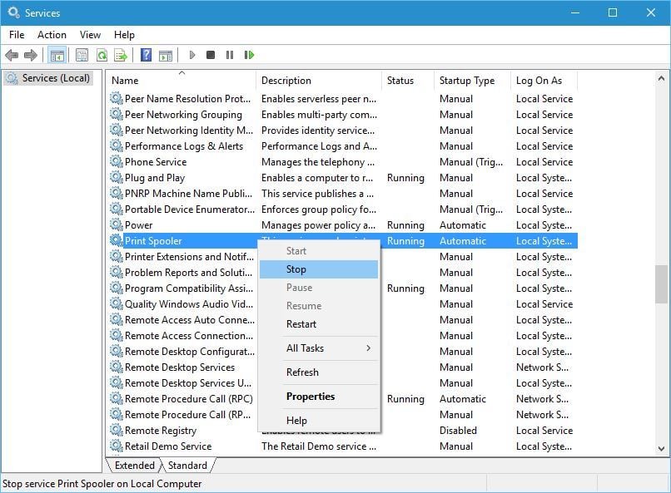Switch to the Extended tab
671x493 pixels.
point(134,466)
